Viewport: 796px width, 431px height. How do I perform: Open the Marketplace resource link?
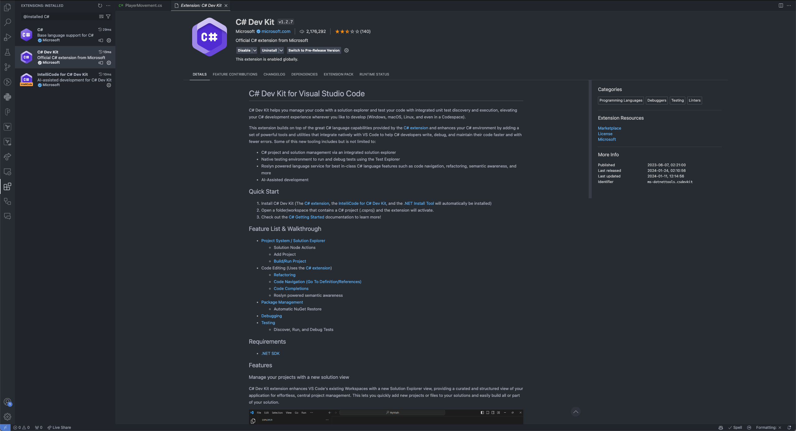pyautogui.click(x=609, y=128)
